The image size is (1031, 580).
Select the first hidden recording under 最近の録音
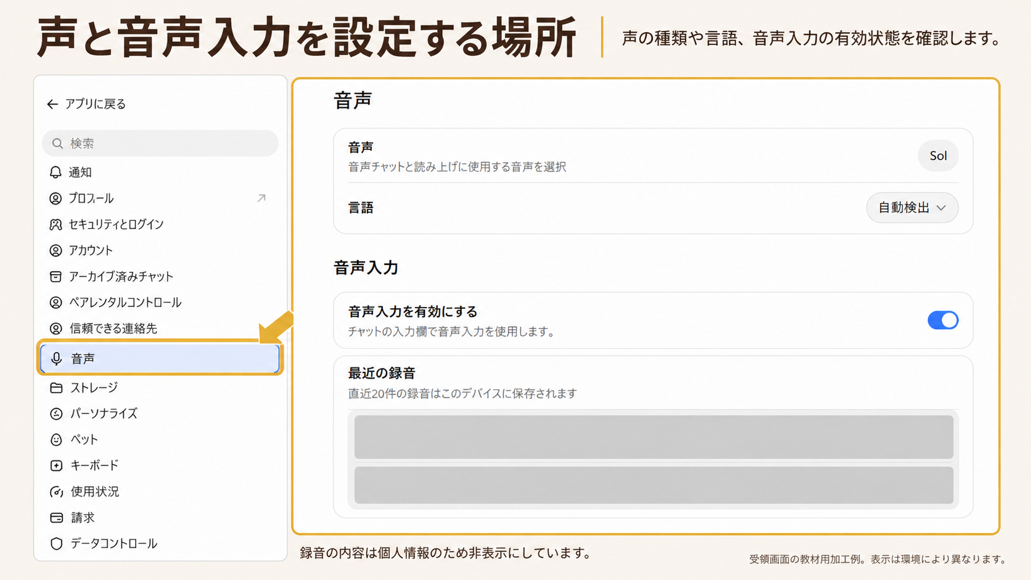[x=654, y=437]
